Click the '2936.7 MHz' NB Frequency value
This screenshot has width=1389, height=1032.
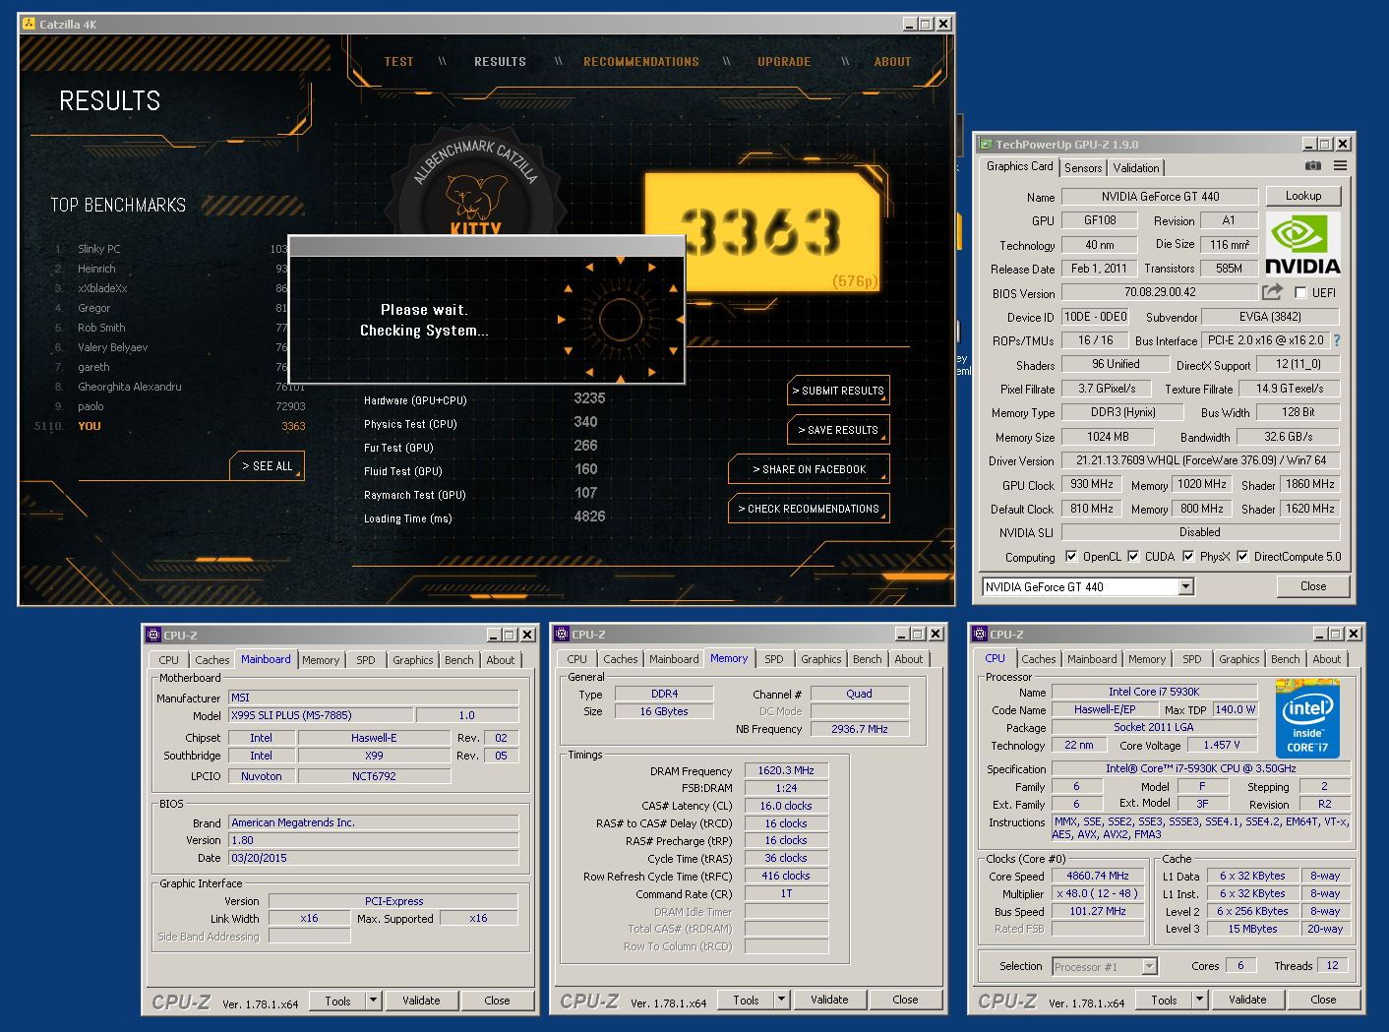click(x=860, y=729)
